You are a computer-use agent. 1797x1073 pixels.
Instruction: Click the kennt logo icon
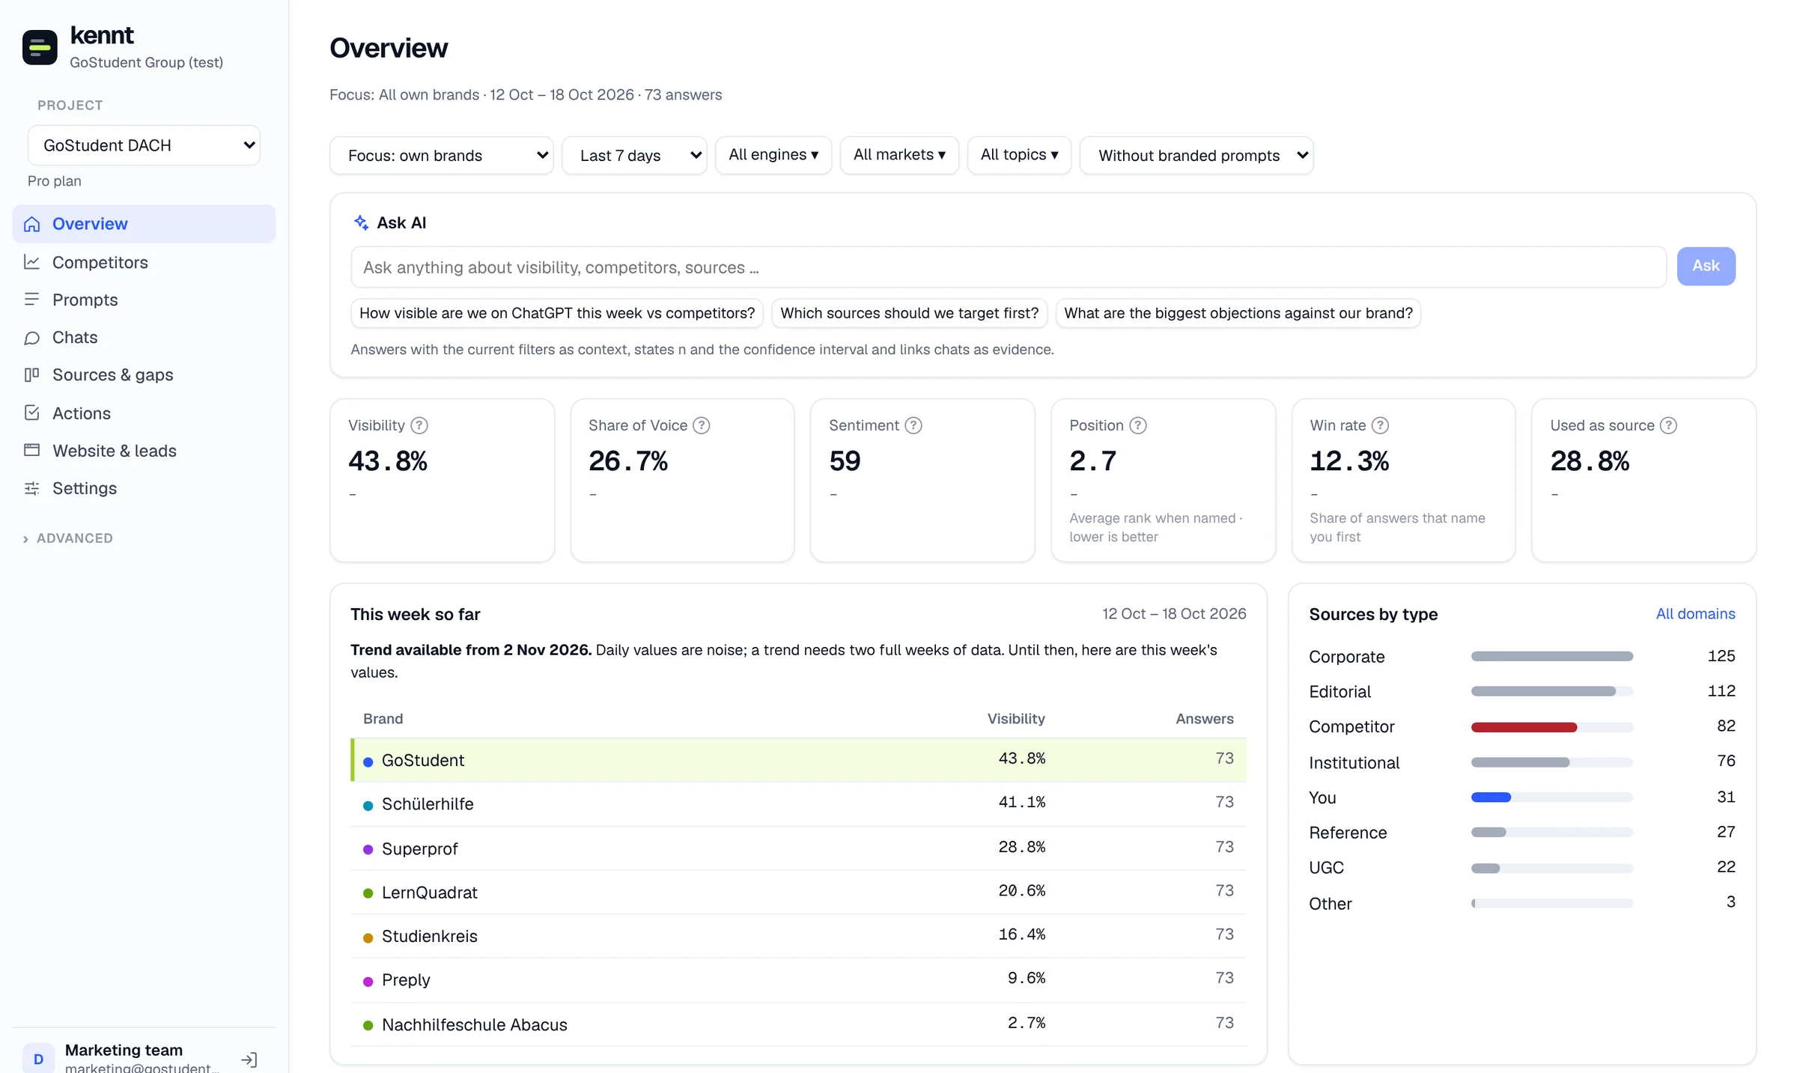40,47
